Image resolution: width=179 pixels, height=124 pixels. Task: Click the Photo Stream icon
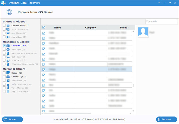click(x=8, y=29)
